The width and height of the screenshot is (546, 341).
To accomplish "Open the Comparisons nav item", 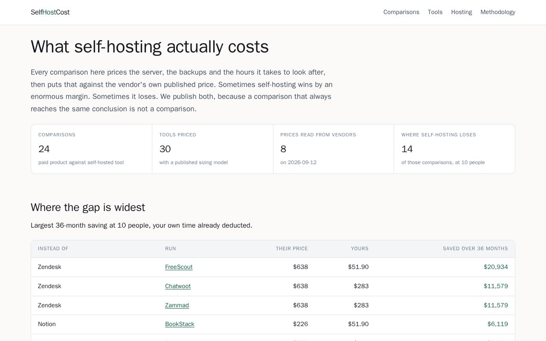I will point(401,12).
